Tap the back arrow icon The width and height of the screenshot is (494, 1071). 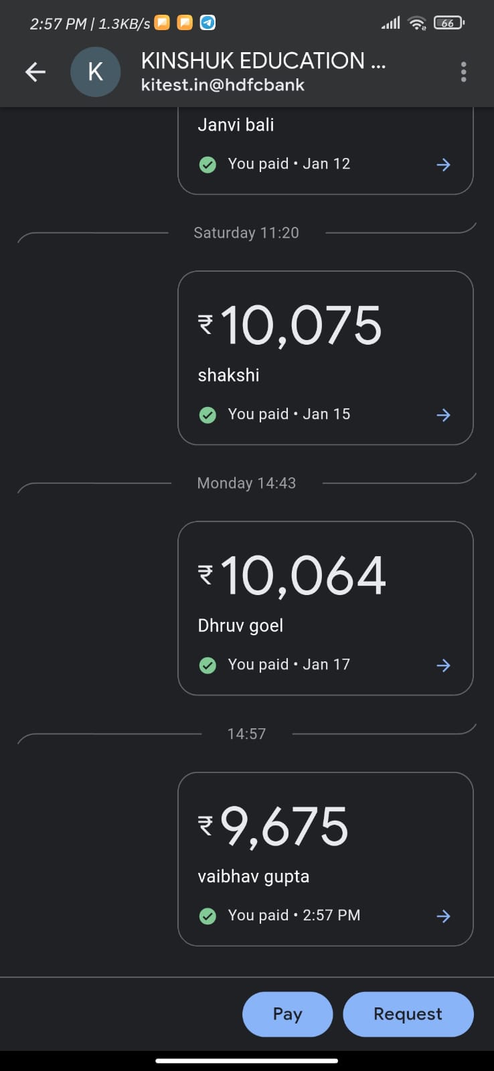[x=35, y=72]
